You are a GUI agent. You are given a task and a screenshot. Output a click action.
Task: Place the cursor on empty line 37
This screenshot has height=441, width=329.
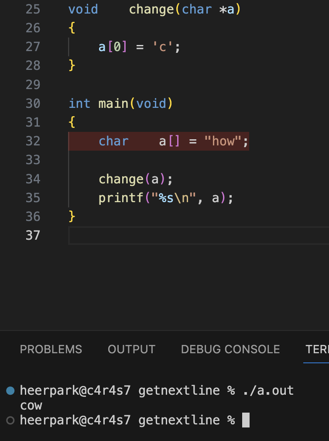(x=199, y=235)
